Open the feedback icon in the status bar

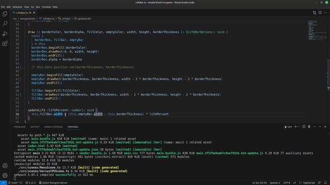coord(320,183)
